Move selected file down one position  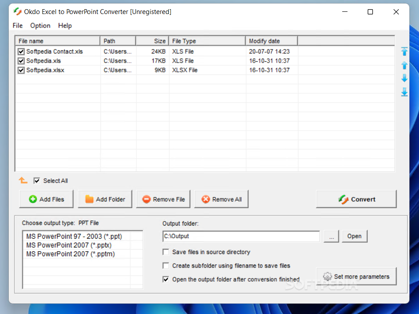pos(405,78)
